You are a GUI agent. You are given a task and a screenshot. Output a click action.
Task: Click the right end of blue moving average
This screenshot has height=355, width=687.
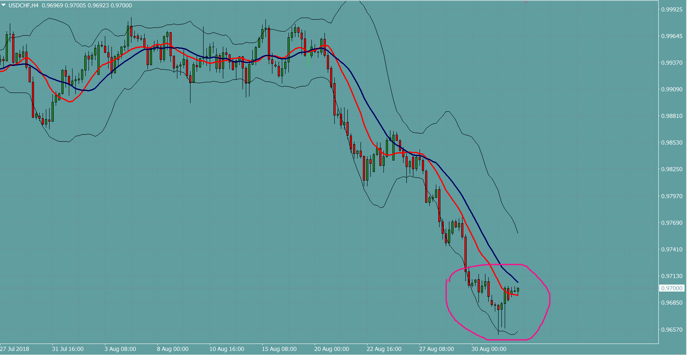pyautogui.click(x=518, y=282)
